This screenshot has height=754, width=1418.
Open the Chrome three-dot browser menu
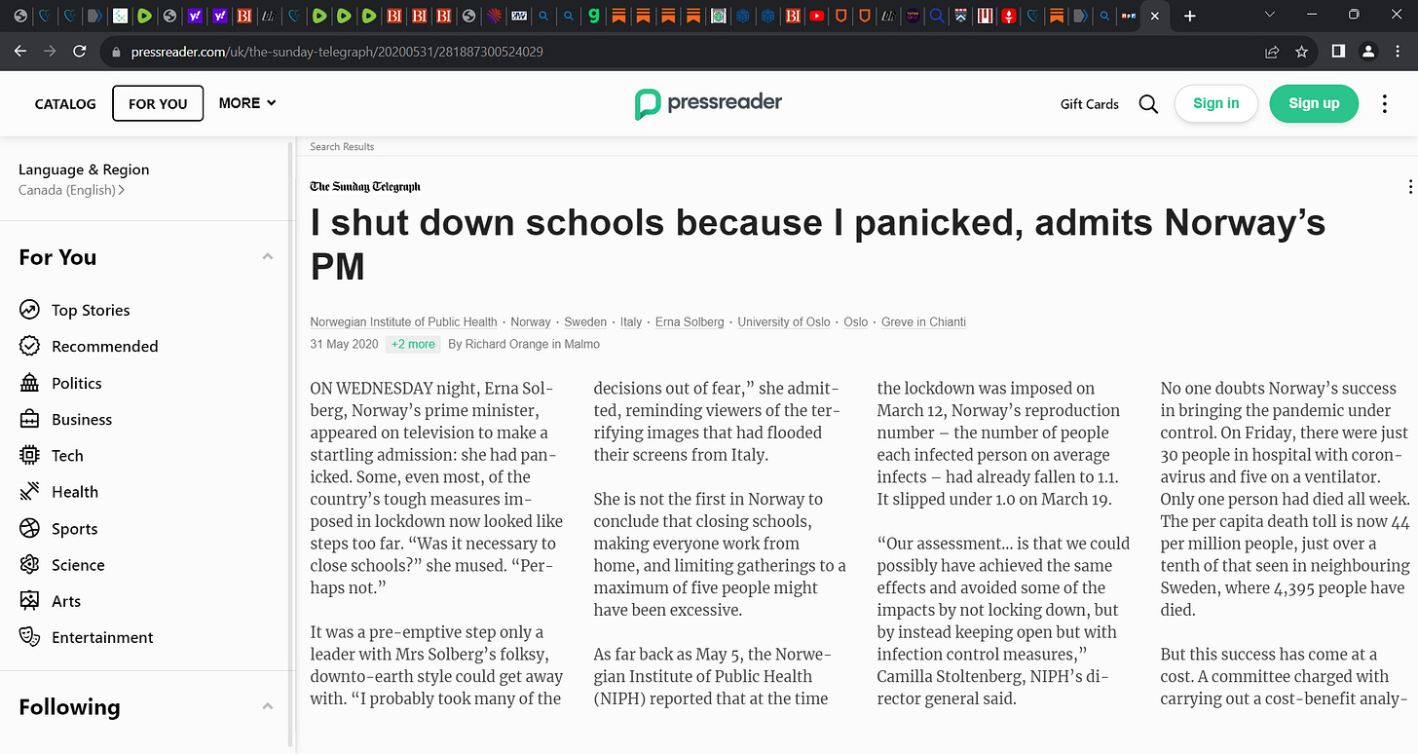pos(1399,52)
